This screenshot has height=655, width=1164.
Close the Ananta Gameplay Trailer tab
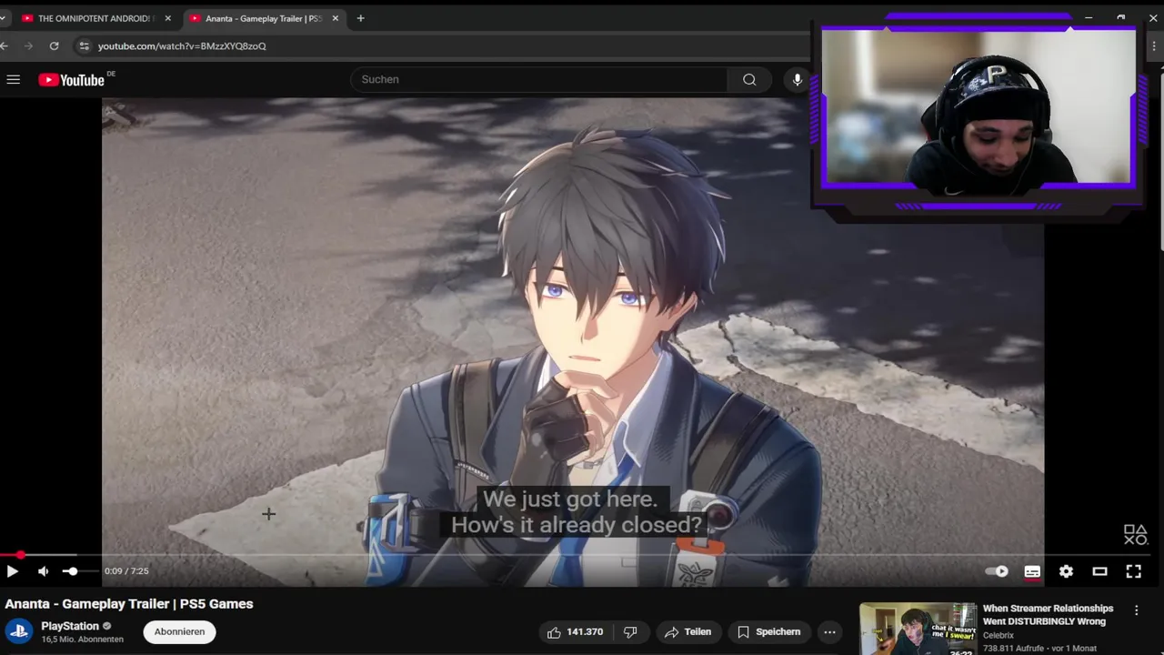click(x=336, y=18)
